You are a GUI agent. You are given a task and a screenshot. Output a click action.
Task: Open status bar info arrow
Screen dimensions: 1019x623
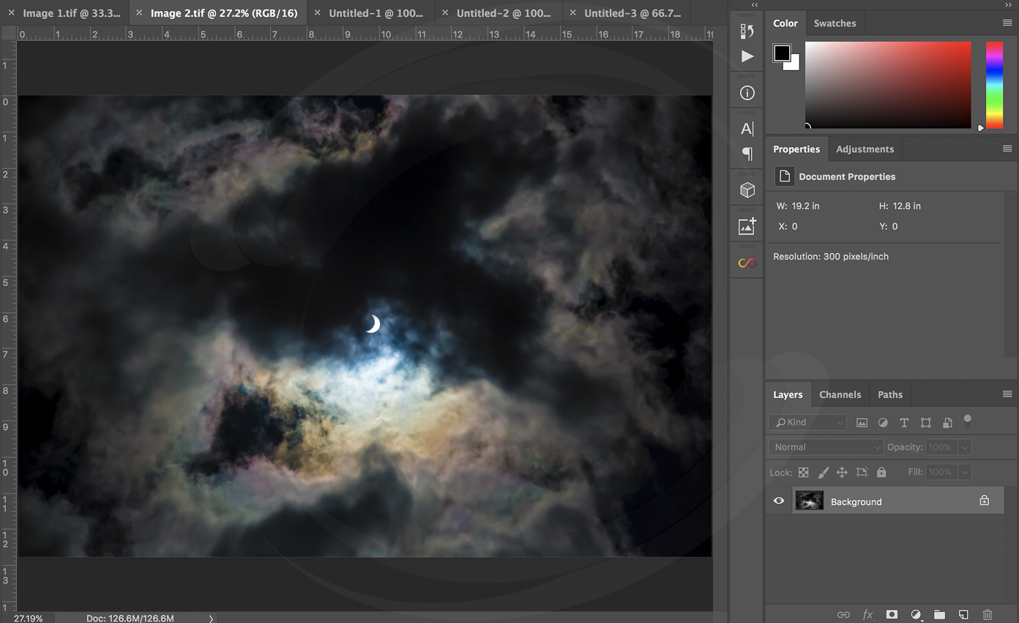(x=211, y=619)
